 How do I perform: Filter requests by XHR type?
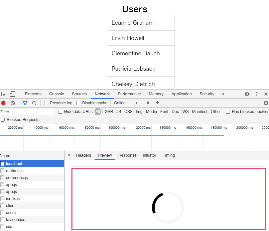point(109,112)
